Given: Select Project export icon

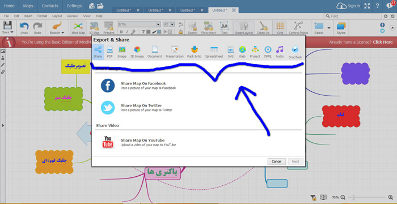Looking at the screenshot, I should [x=255, y=52].
